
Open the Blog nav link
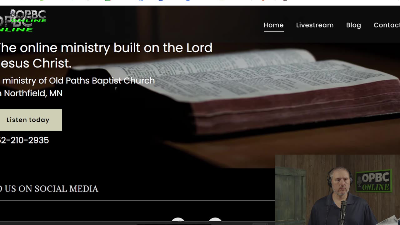click(353, 25)
